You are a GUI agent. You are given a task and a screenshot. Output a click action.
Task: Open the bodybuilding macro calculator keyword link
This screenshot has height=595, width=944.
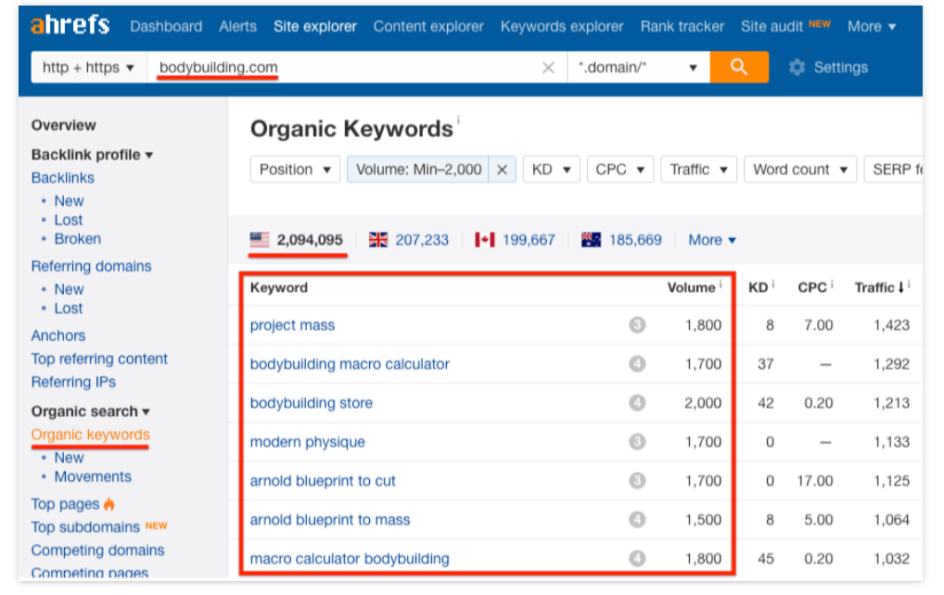coord(350,364)
